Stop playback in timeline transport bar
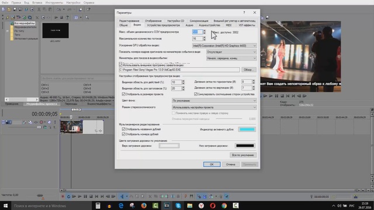Image resolution: width=374 pixels, height=210 pixels. (91, 197)
